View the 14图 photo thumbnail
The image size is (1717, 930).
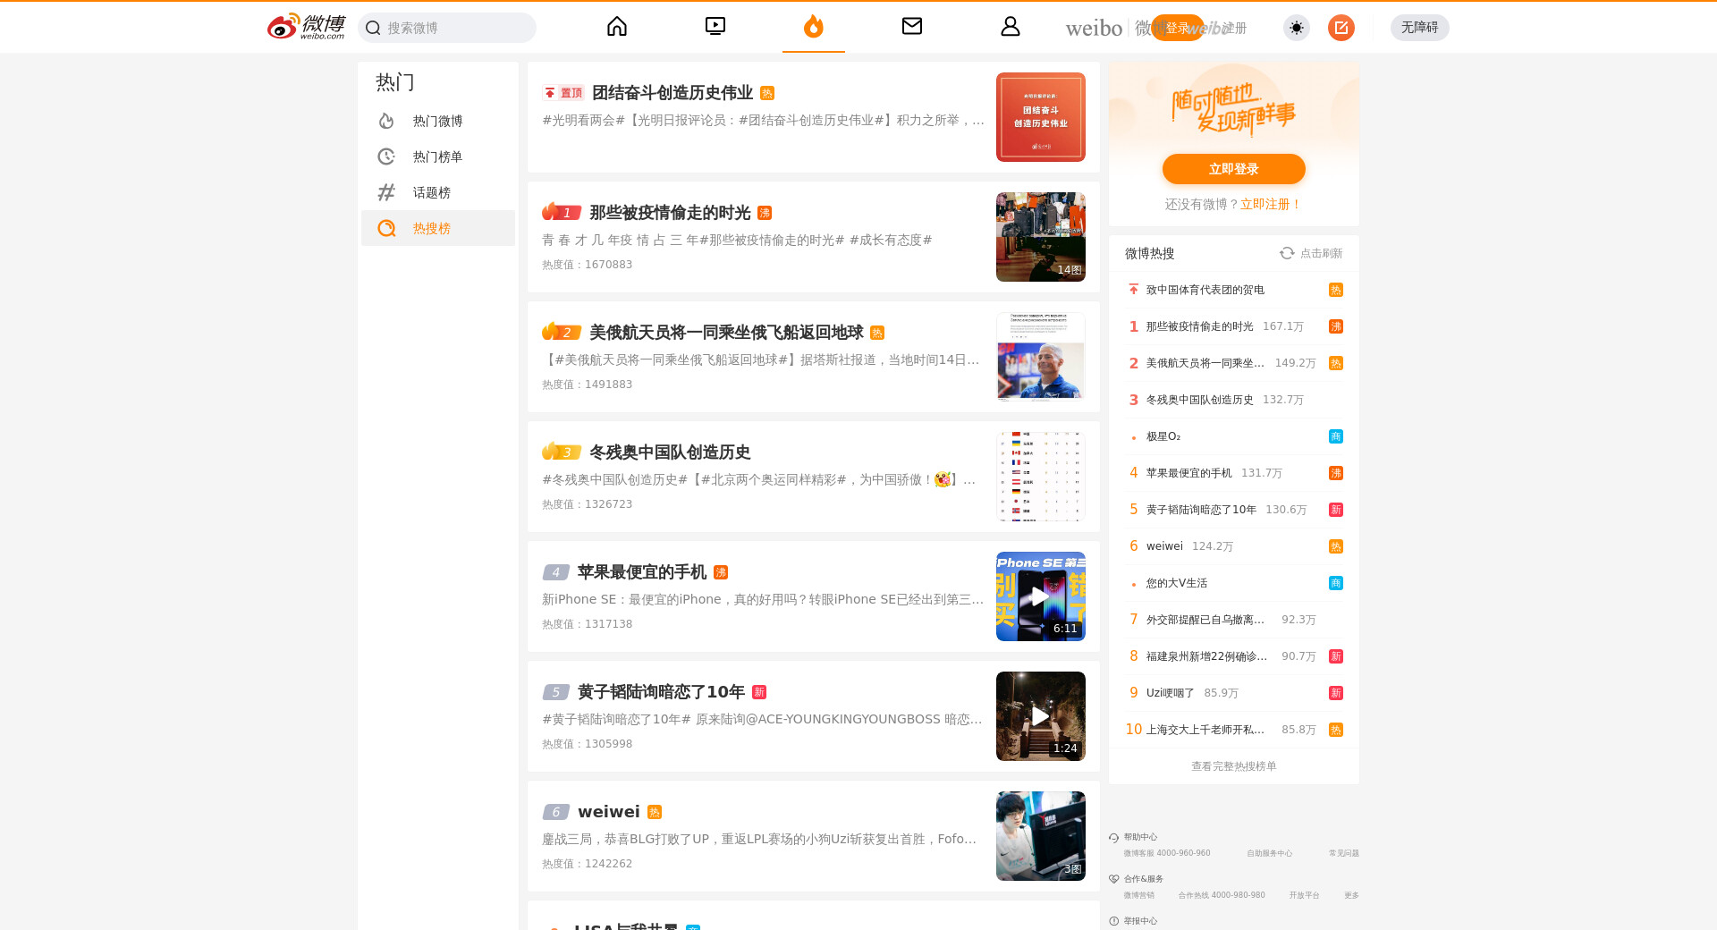tap(1041, 237)
